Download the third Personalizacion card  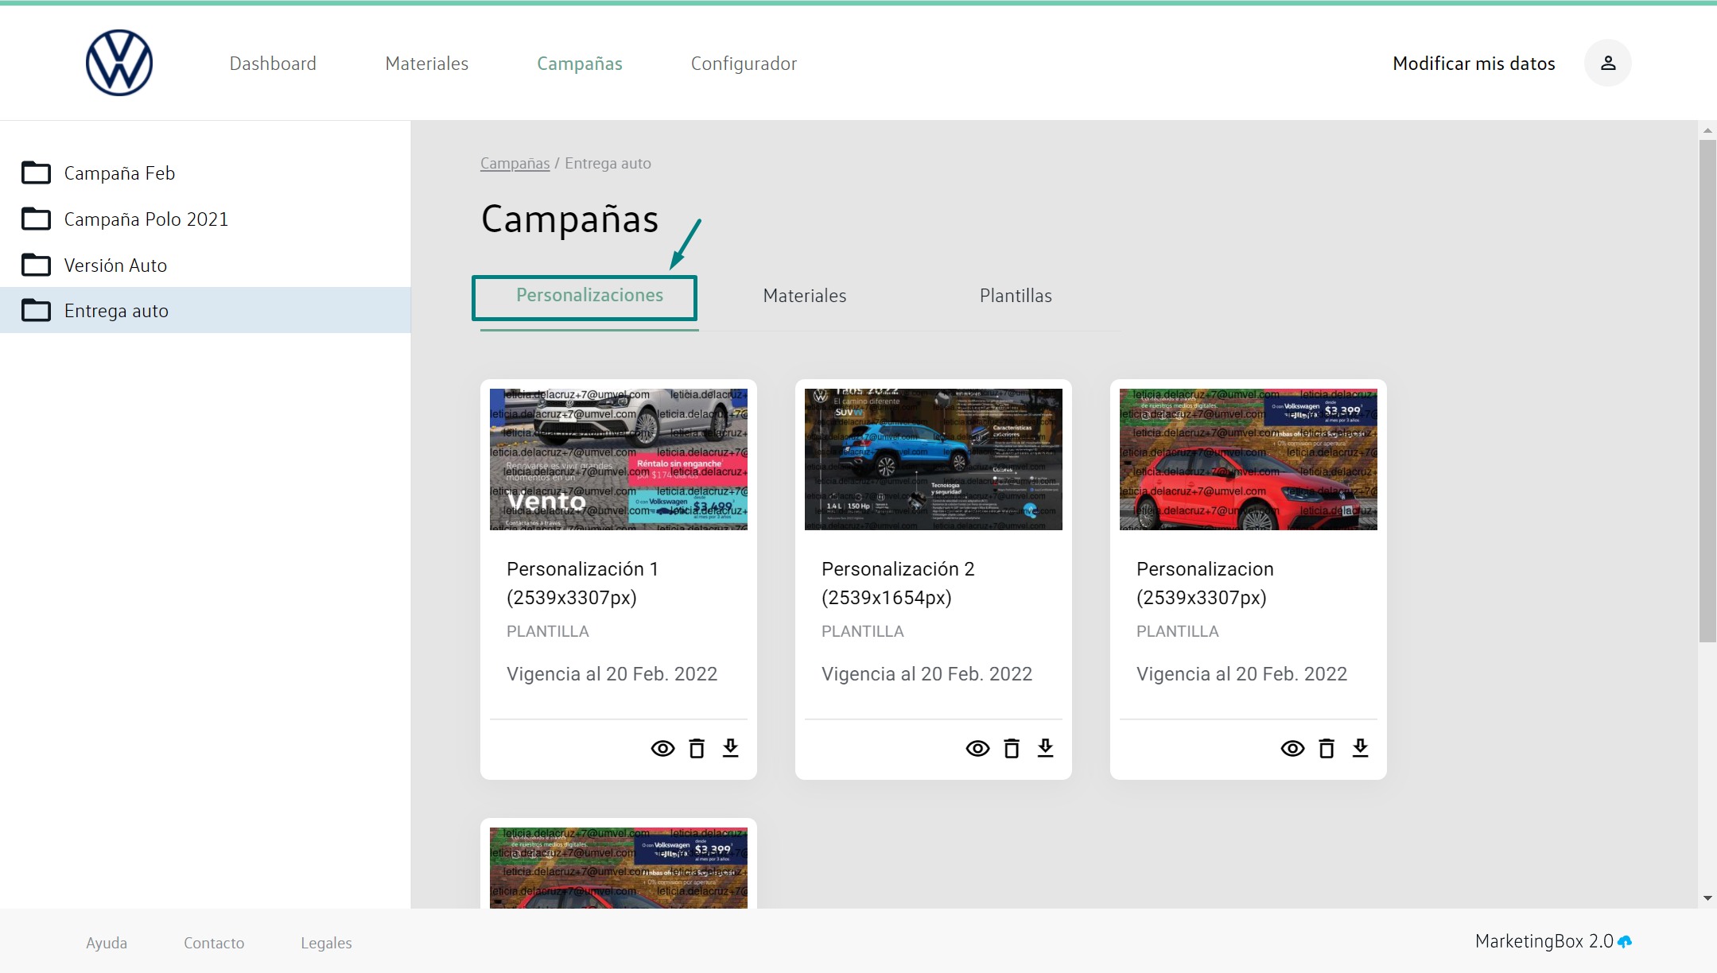pos(1360,748)
